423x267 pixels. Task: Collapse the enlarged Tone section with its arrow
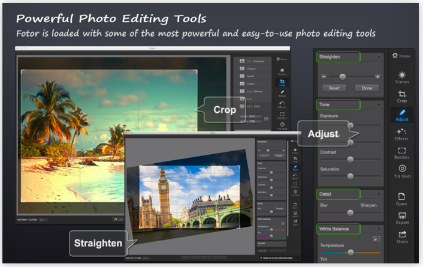379,104
